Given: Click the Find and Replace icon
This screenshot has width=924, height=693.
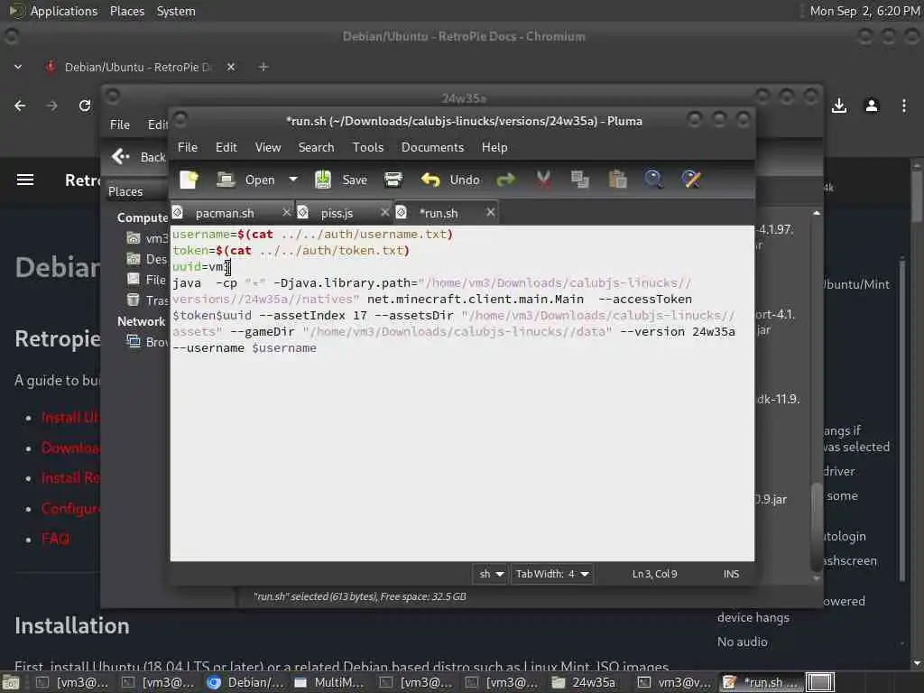Looking at the screenshot, I should [691, 180].
